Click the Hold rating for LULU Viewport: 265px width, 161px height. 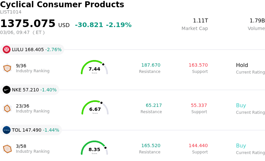pos(242,65)
